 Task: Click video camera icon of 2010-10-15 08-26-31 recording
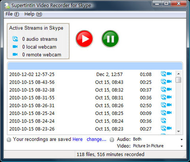pos(169,105)
